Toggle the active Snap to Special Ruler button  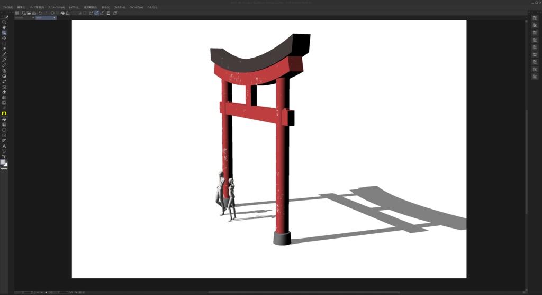click(x=96, y=13)
